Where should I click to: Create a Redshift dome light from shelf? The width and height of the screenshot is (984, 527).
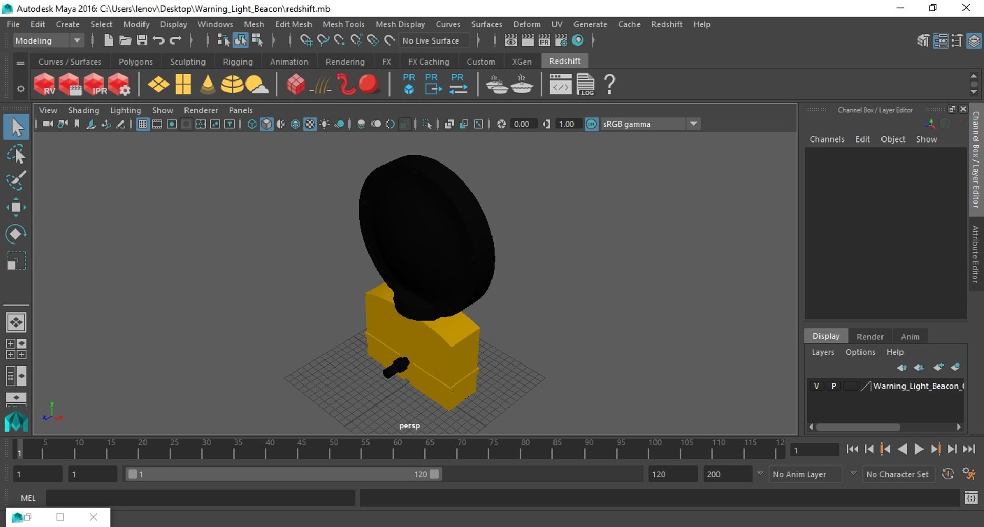[x=232, y=85]
